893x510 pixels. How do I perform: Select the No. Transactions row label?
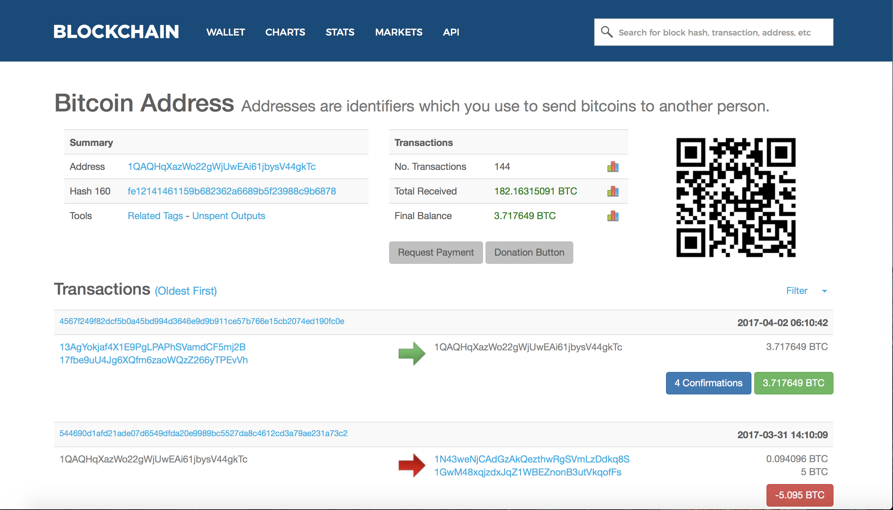tap(430, 167)
